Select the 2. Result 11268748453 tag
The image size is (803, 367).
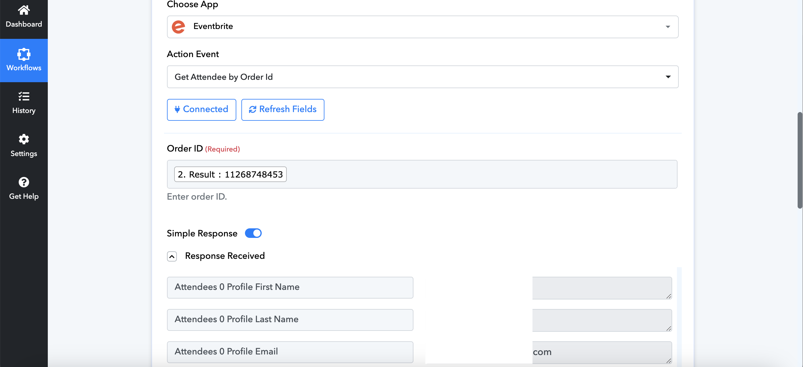[x=230, y=174]
